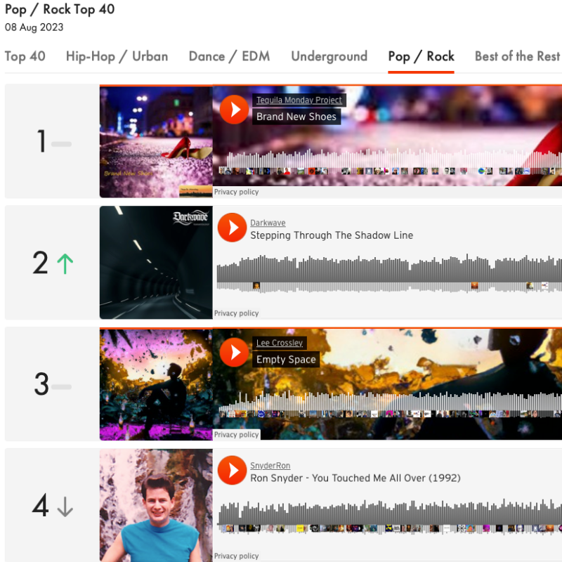Open Lee Crossley artist page
Viewport: 562px width, 562px height.
tap(280, 343)
